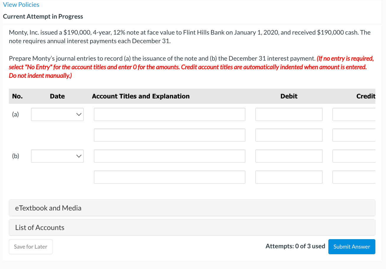Click the View Policies link
Viewport: 386px width, 269px height.
pos(21,4)
